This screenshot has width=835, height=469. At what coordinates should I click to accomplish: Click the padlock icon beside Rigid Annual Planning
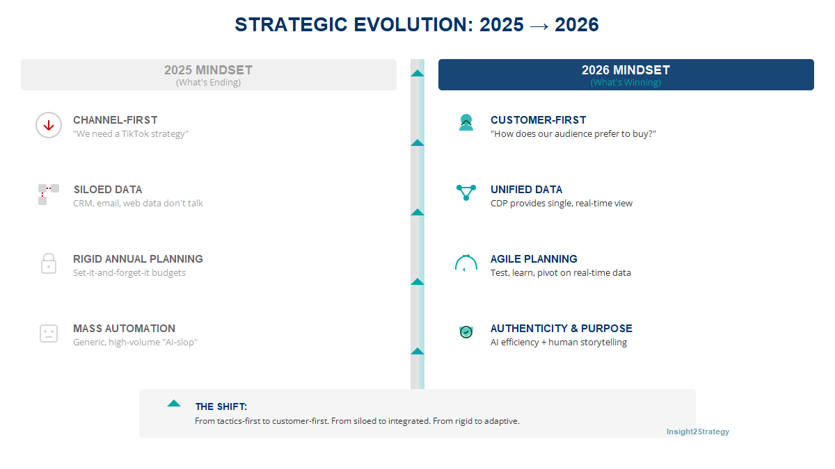click(x=49, y=264)
